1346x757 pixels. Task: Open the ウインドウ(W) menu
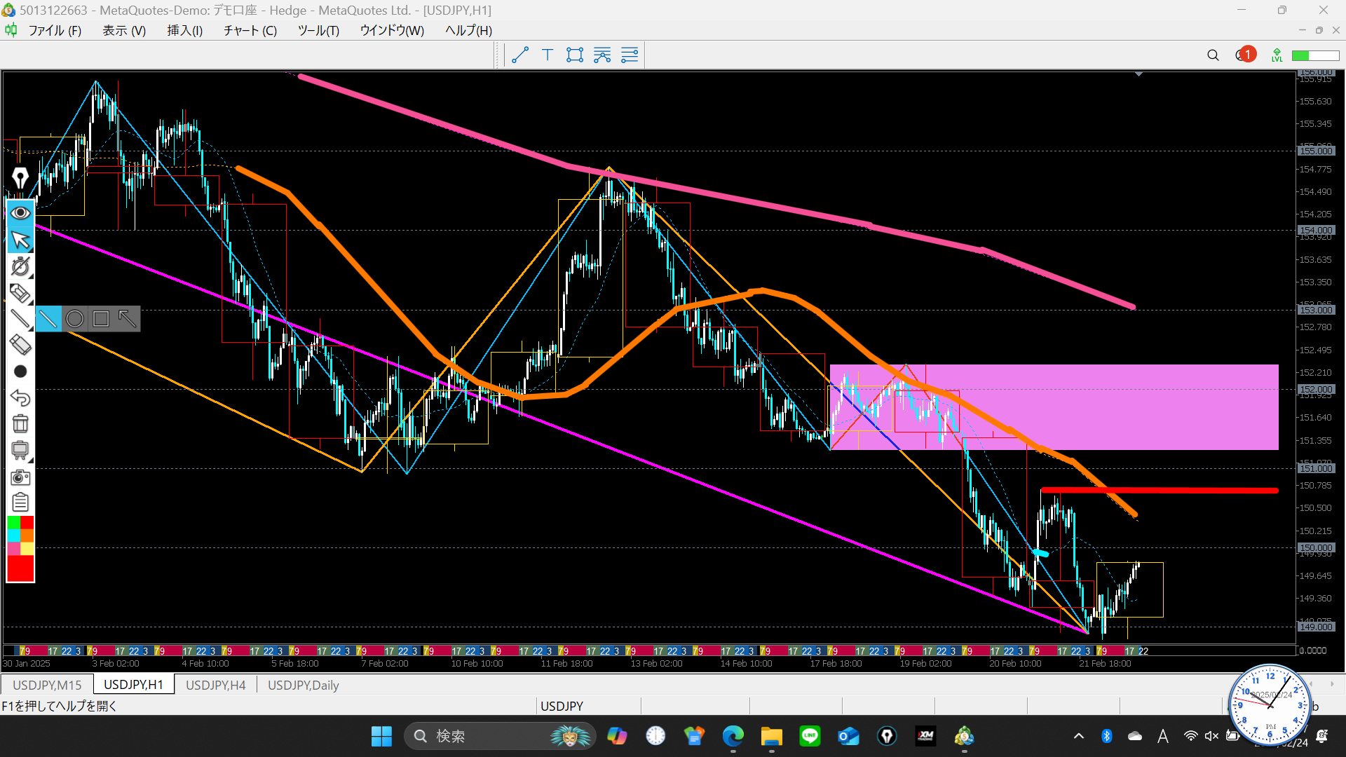pyautogui.click(x=392, y=31)
